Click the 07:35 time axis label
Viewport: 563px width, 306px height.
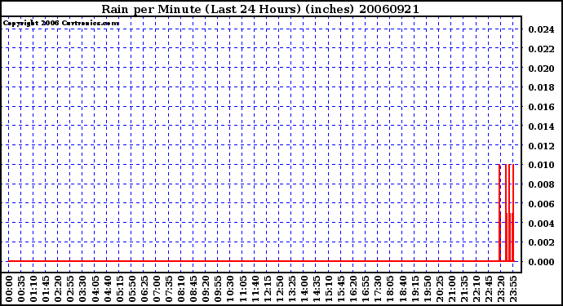click(169, 289)
